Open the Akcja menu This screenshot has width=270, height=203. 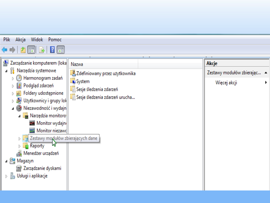[20, 40]
